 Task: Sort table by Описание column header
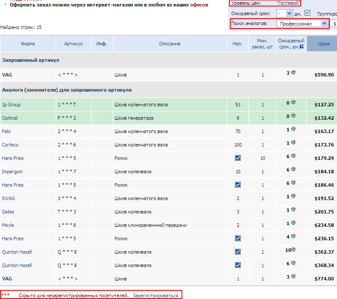click(x=170, y=44)
